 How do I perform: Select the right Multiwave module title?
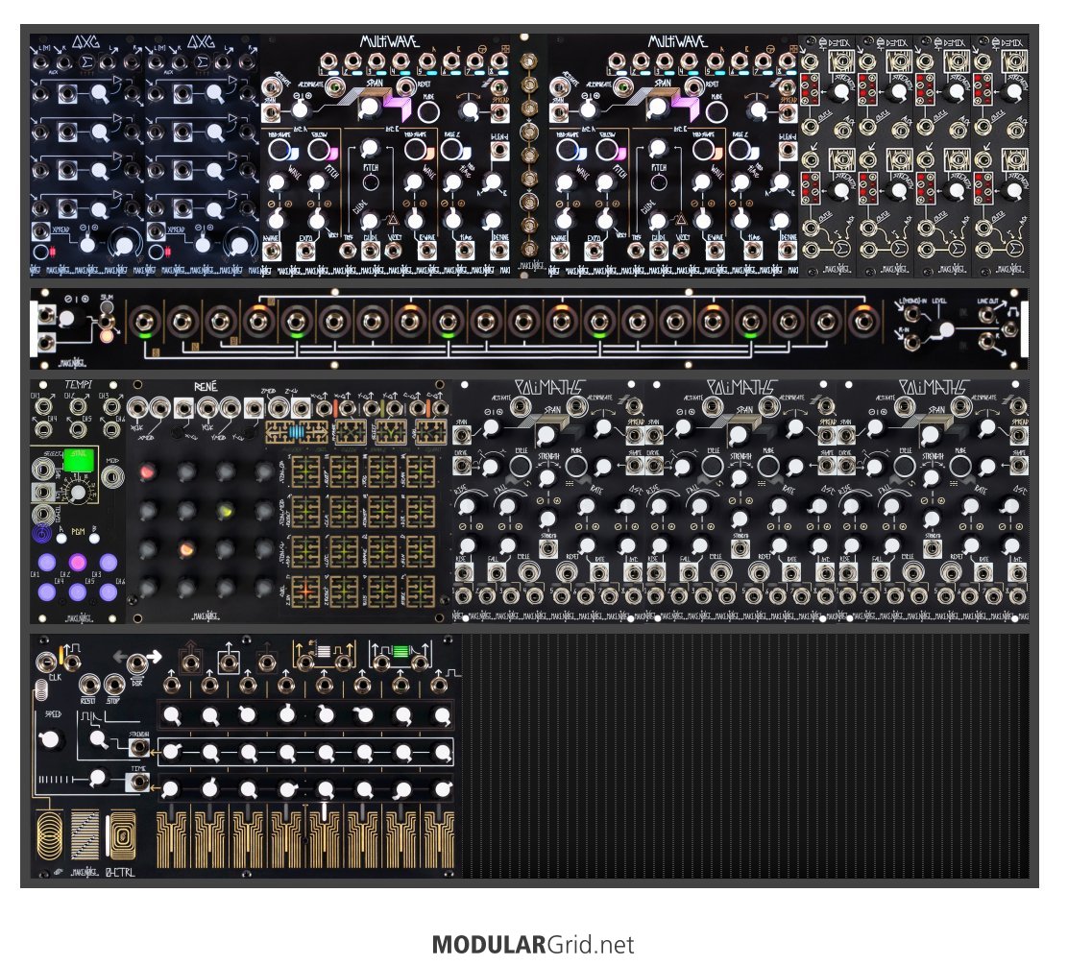[677, 41]
